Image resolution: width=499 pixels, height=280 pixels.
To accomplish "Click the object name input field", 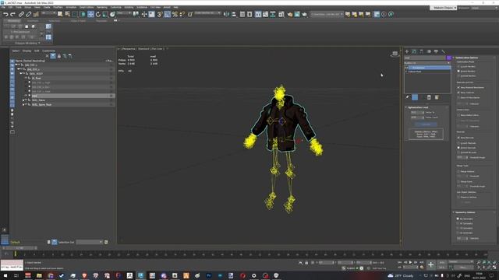I will 425,58.
